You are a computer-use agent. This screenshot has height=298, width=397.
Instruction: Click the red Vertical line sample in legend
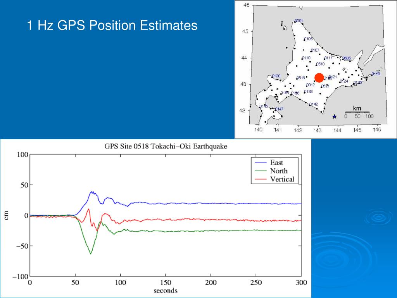pyautogui.click(x=261, y=179)
